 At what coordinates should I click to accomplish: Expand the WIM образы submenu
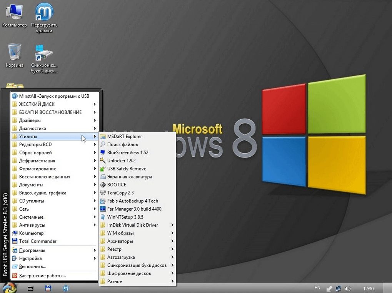click(x=120, y=233)
